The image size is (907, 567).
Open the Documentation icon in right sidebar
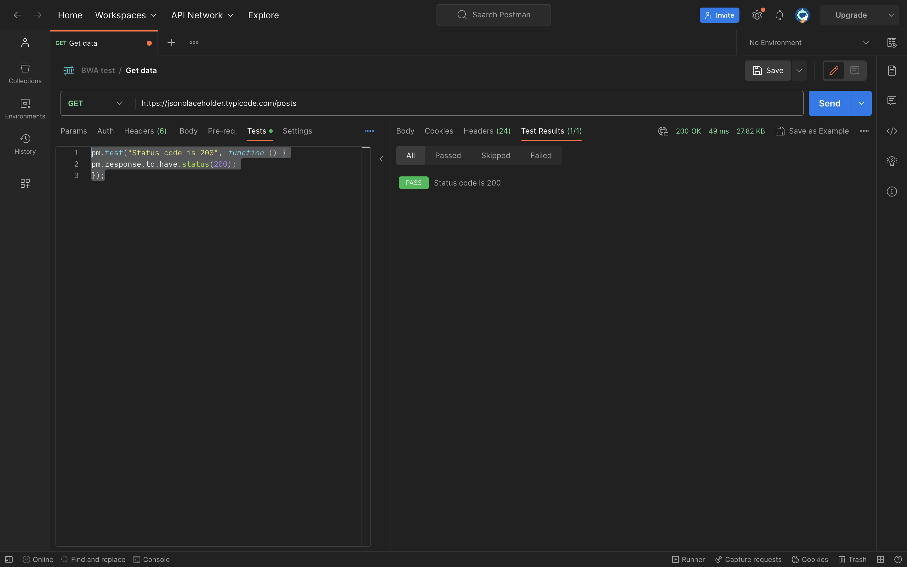(892, 71)
